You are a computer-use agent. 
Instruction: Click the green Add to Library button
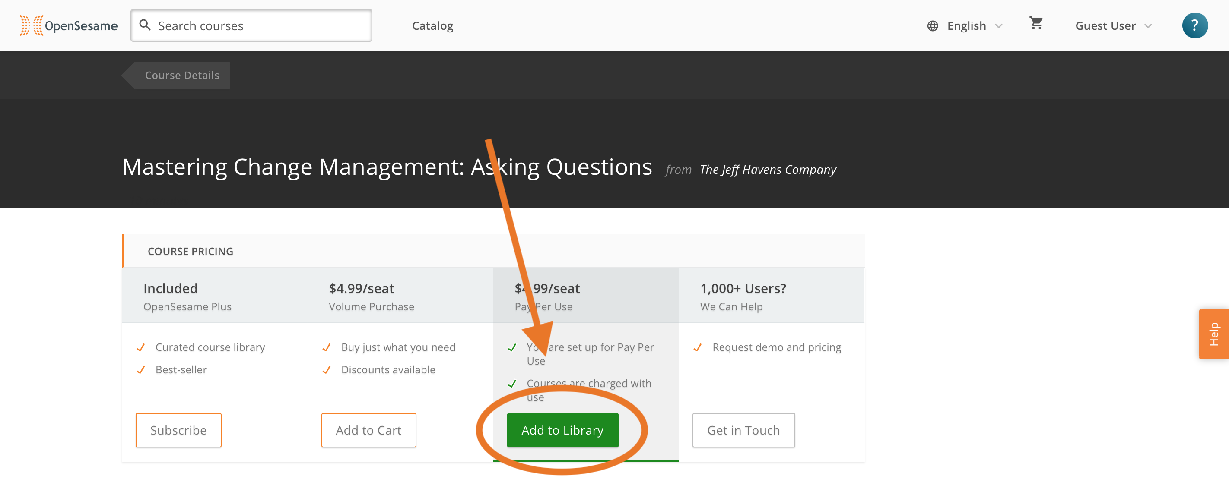pos(562,430)
